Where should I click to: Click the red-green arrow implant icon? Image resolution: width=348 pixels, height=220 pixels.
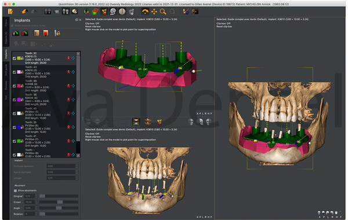[x=24, y=33]
